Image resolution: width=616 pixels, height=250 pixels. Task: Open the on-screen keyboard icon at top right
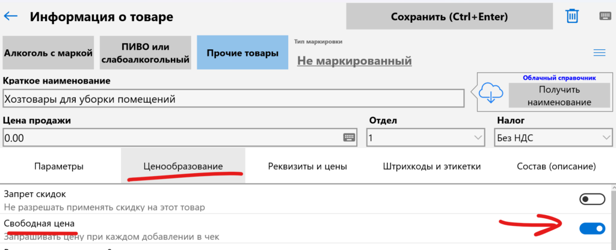pos(605,16)
